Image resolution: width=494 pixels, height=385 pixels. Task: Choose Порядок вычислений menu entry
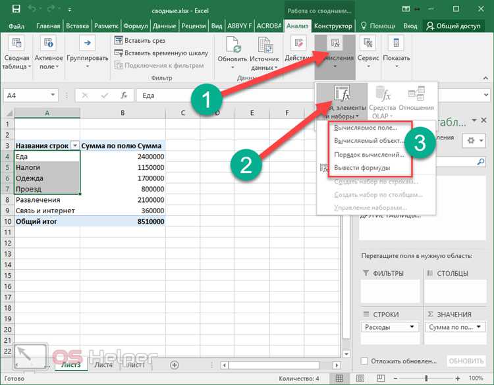pyautogui.click(x=369, y=155)
